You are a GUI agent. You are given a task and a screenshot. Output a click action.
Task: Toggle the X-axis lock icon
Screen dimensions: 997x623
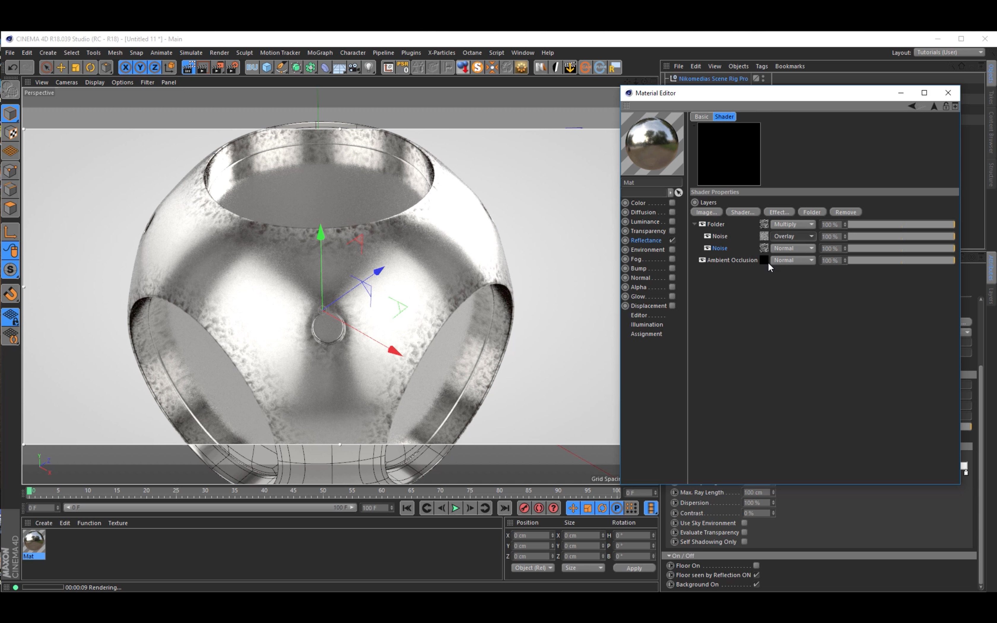point(126,67)
